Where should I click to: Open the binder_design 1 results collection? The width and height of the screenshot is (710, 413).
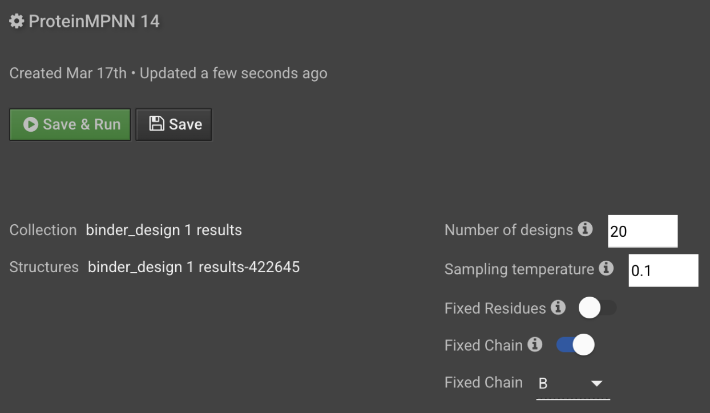click(x=164, y=230)
